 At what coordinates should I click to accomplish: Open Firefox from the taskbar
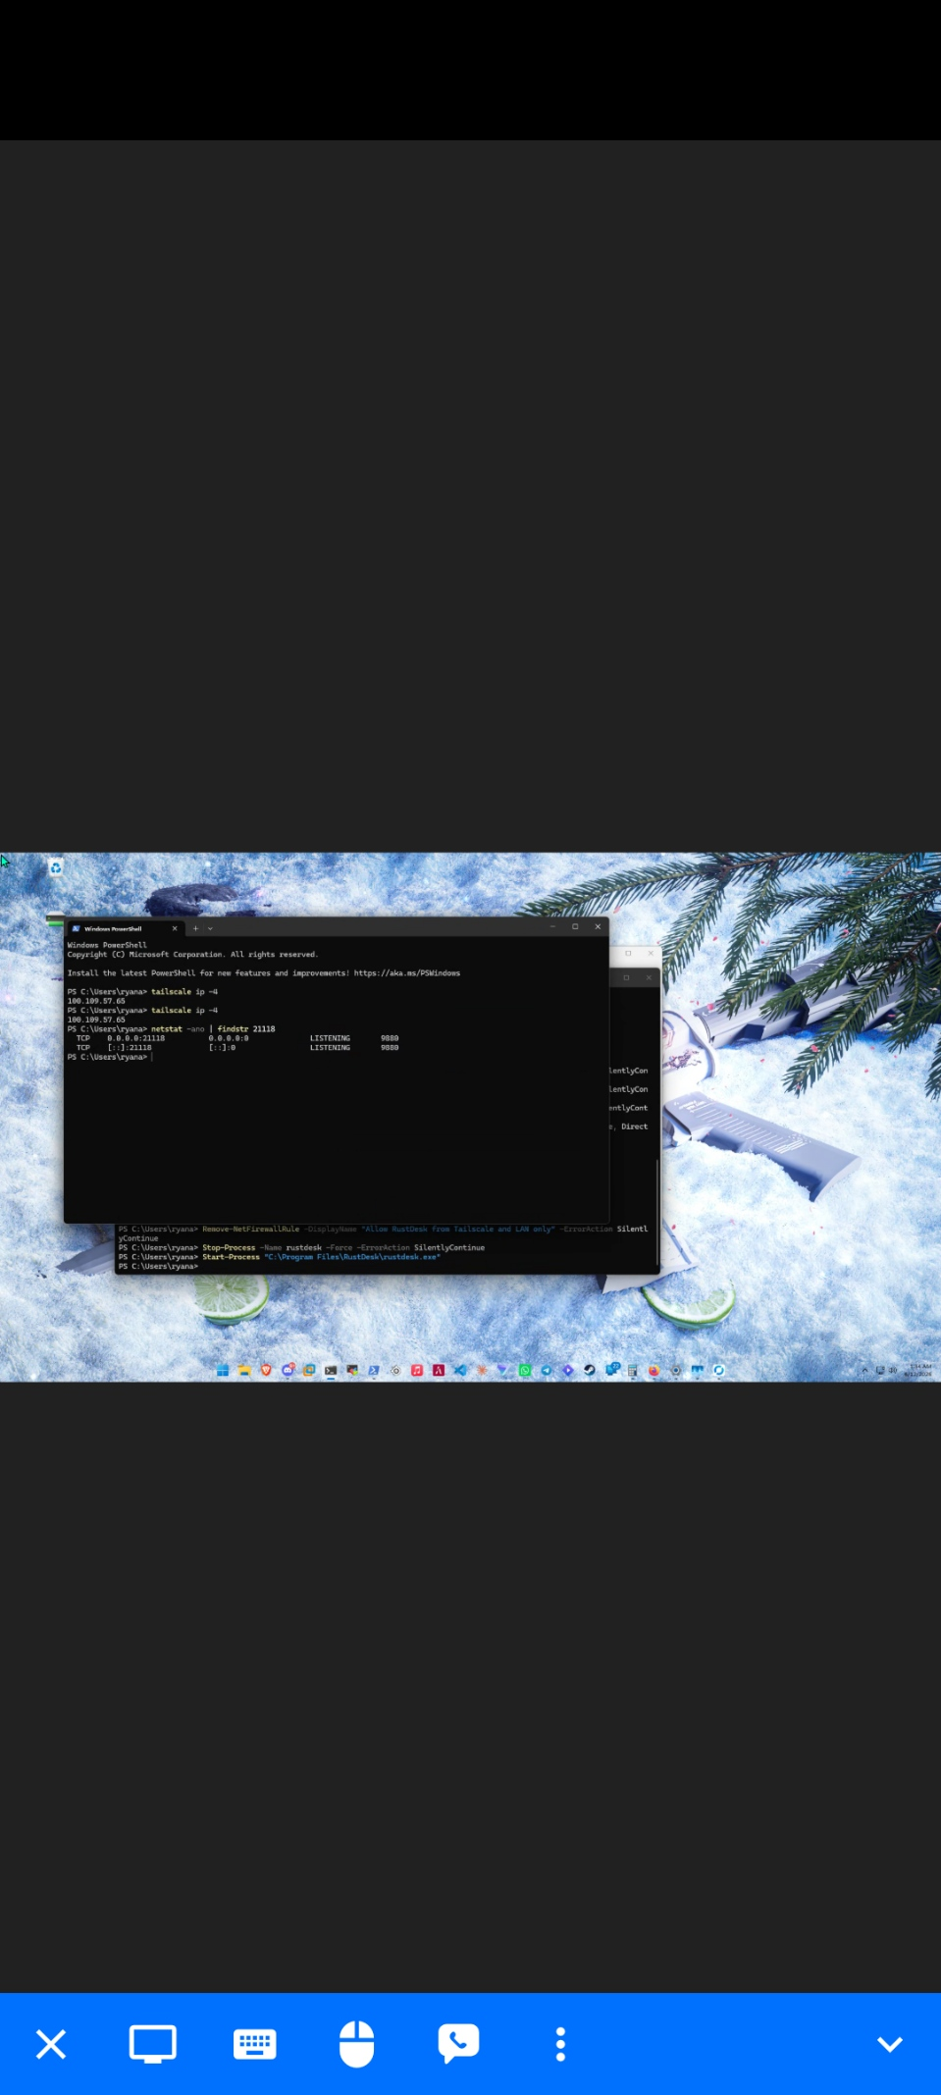coord(653,1370)
